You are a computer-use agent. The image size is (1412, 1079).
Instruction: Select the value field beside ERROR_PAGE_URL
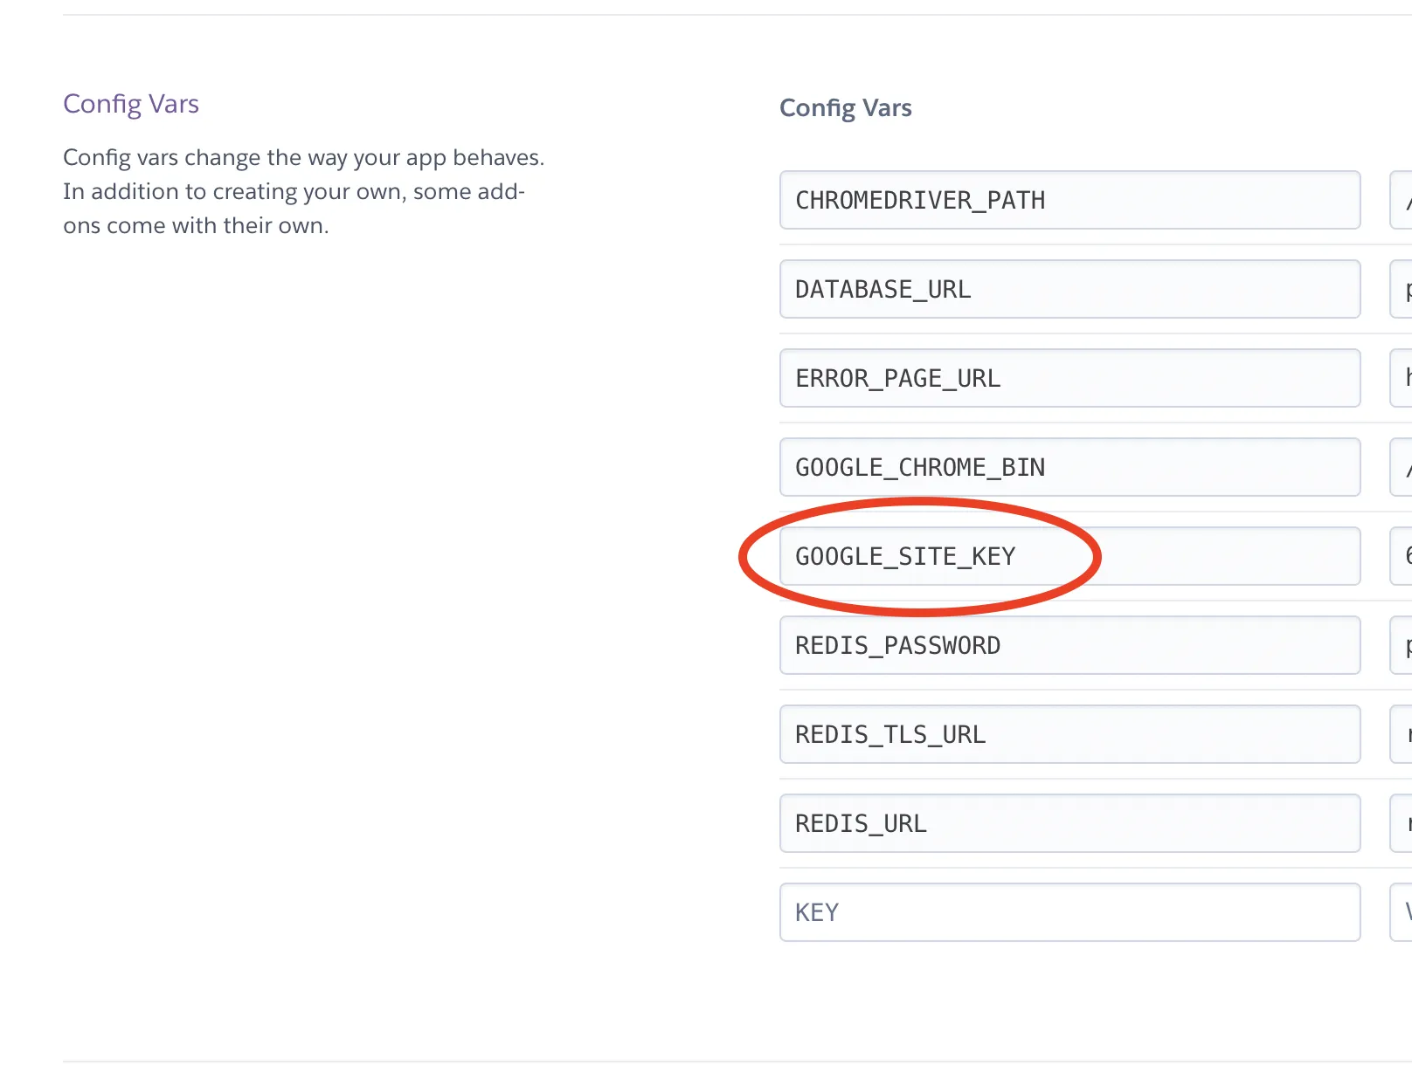(1402, 378)
